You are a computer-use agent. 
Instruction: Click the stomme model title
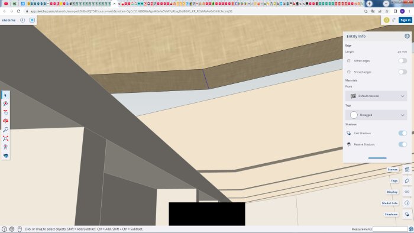(x=9, y=20)
